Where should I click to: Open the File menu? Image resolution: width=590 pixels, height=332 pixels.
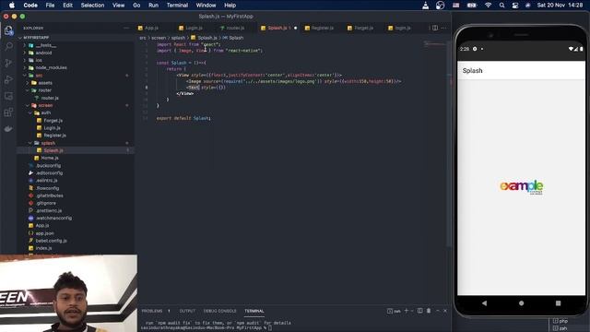[50, 6]
